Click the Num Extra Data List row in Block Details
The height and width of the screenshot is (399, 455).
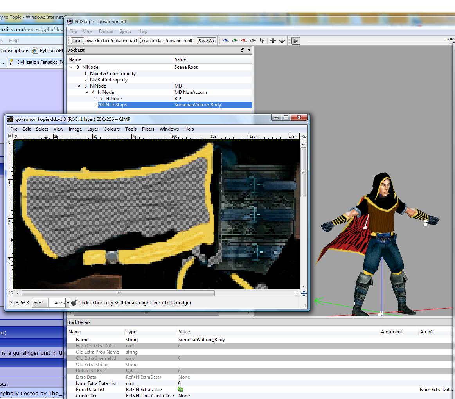(260, 383)
